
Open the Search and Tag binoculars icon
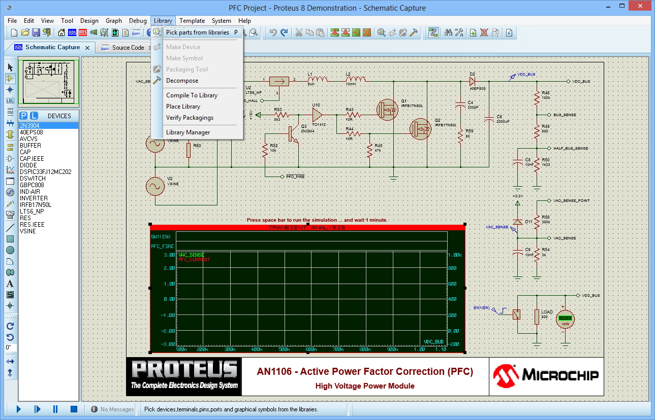tap(448, 32)
